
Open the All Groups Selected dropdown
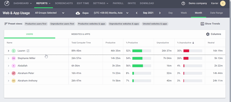[50, 13]
